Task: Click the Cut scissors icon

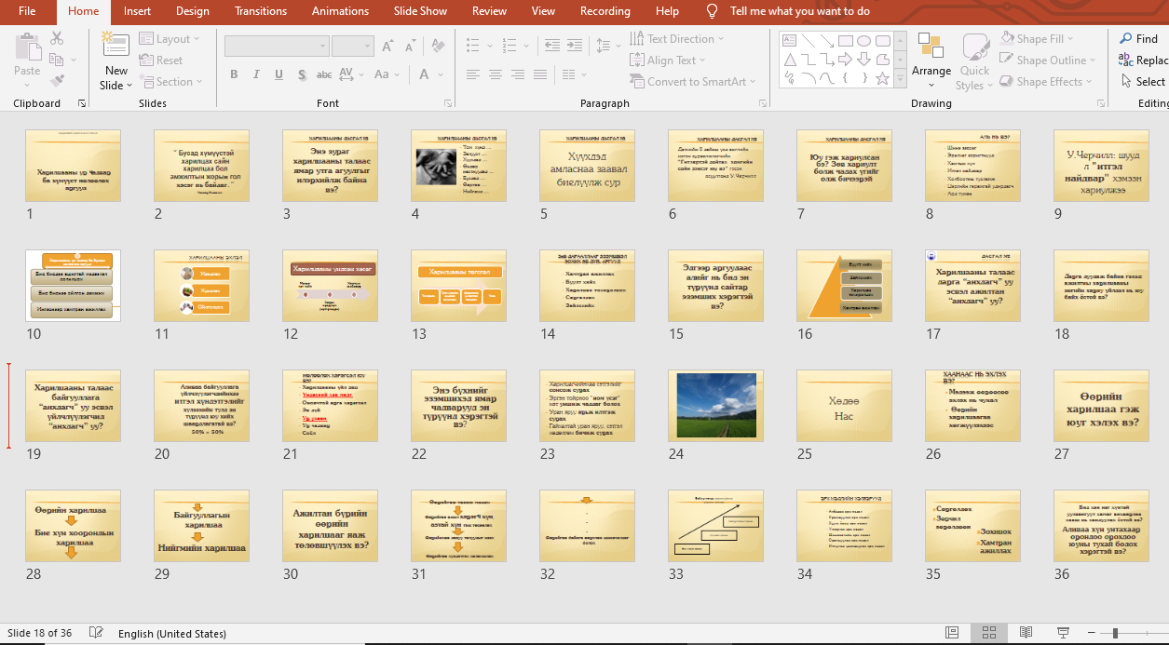Action: click(58, 38)
